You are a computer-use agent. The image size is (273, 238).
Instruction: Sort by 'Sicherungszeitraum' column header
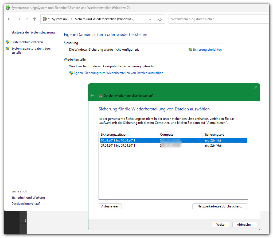coord(128,134)
